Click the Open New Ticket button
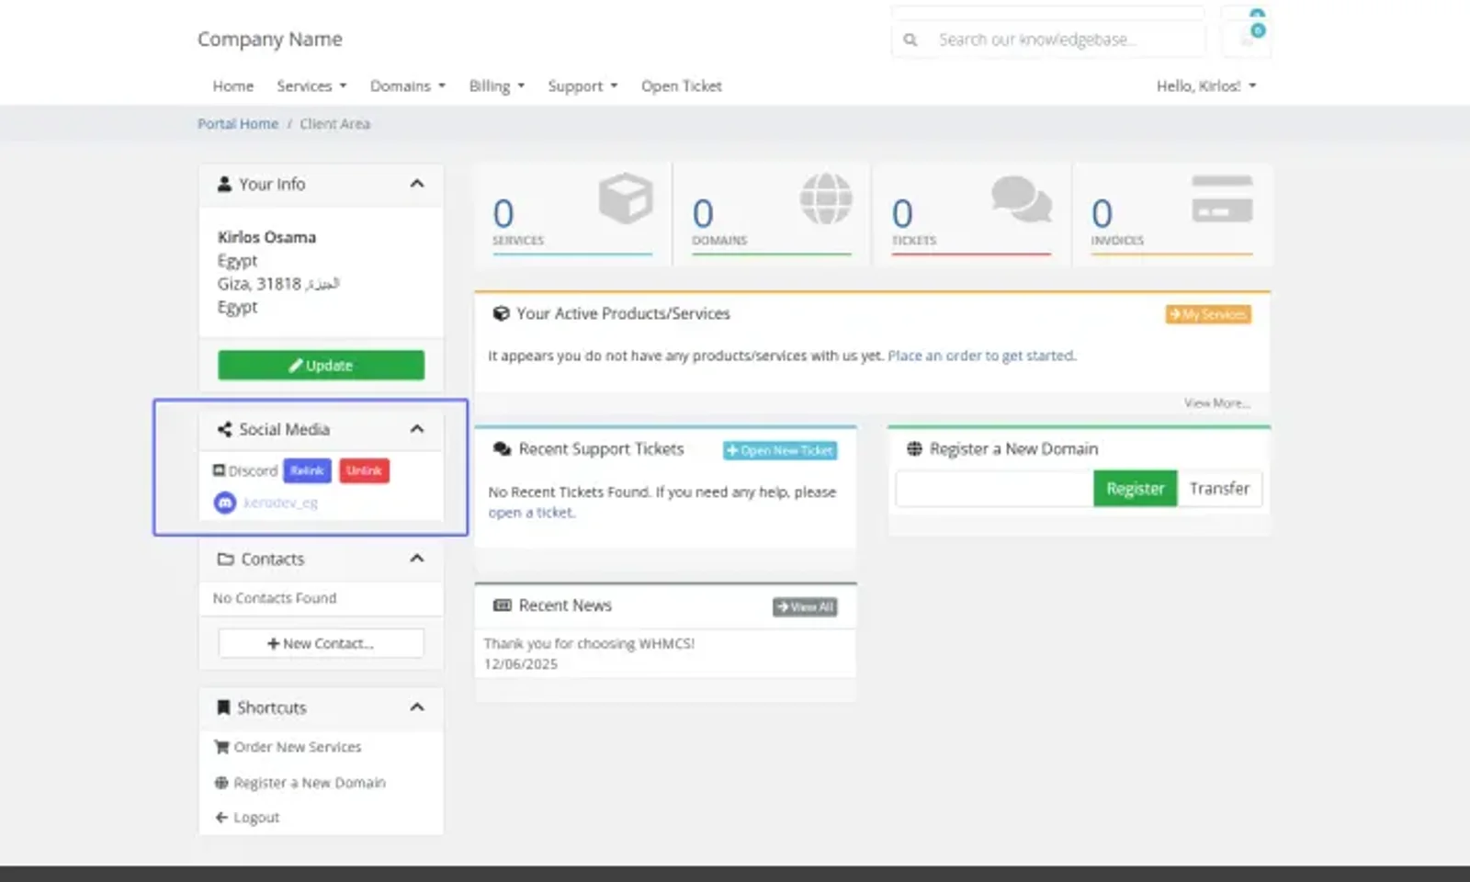The image size is (1470, 882). click(780, 450)
